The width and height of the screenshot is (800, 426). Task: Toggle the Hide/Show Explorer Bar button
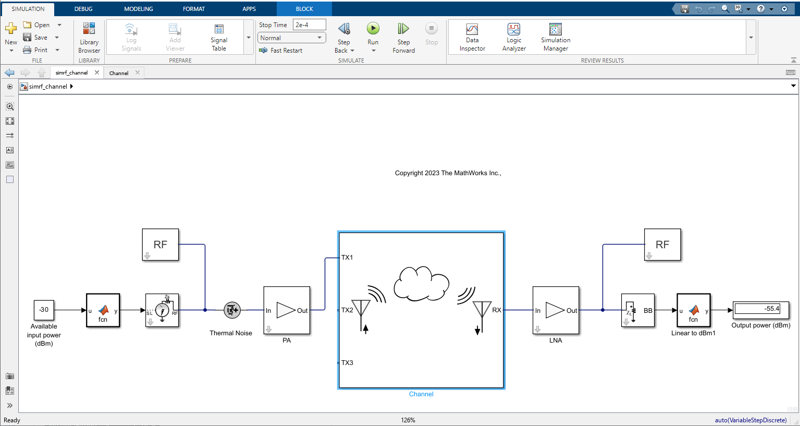(10, 87)
